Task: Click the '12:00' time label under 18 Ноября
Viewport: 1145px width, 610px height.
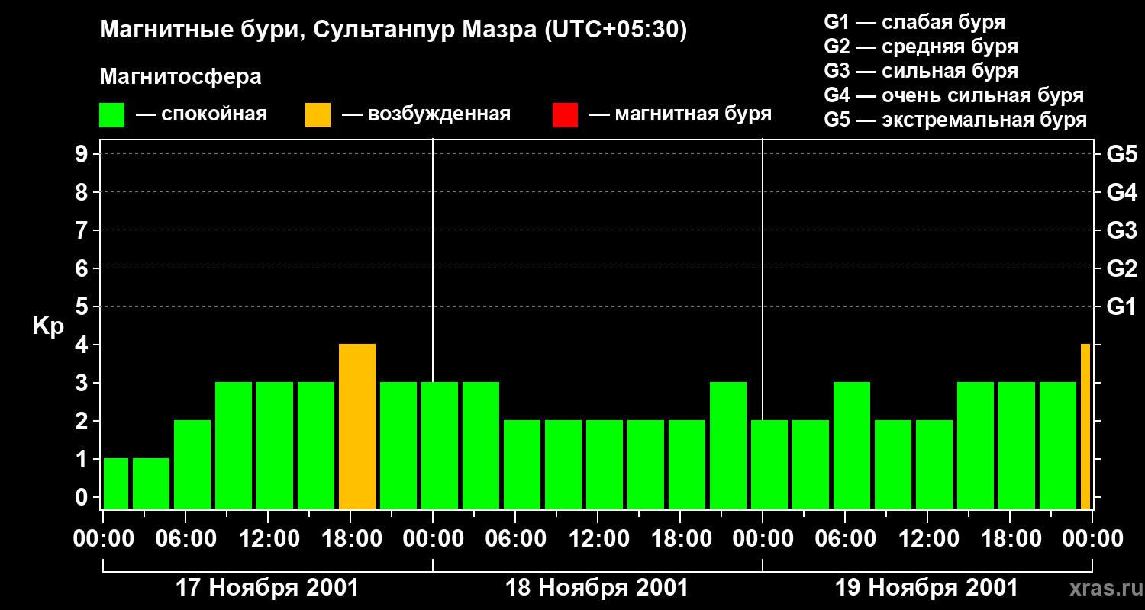Action: click(598, 539)
